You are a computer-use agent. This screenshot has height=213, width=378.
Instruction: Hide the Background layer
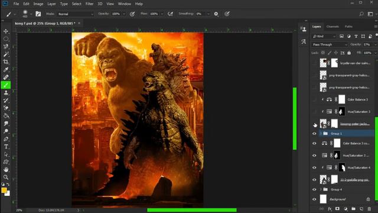click(x=314, y=199)
